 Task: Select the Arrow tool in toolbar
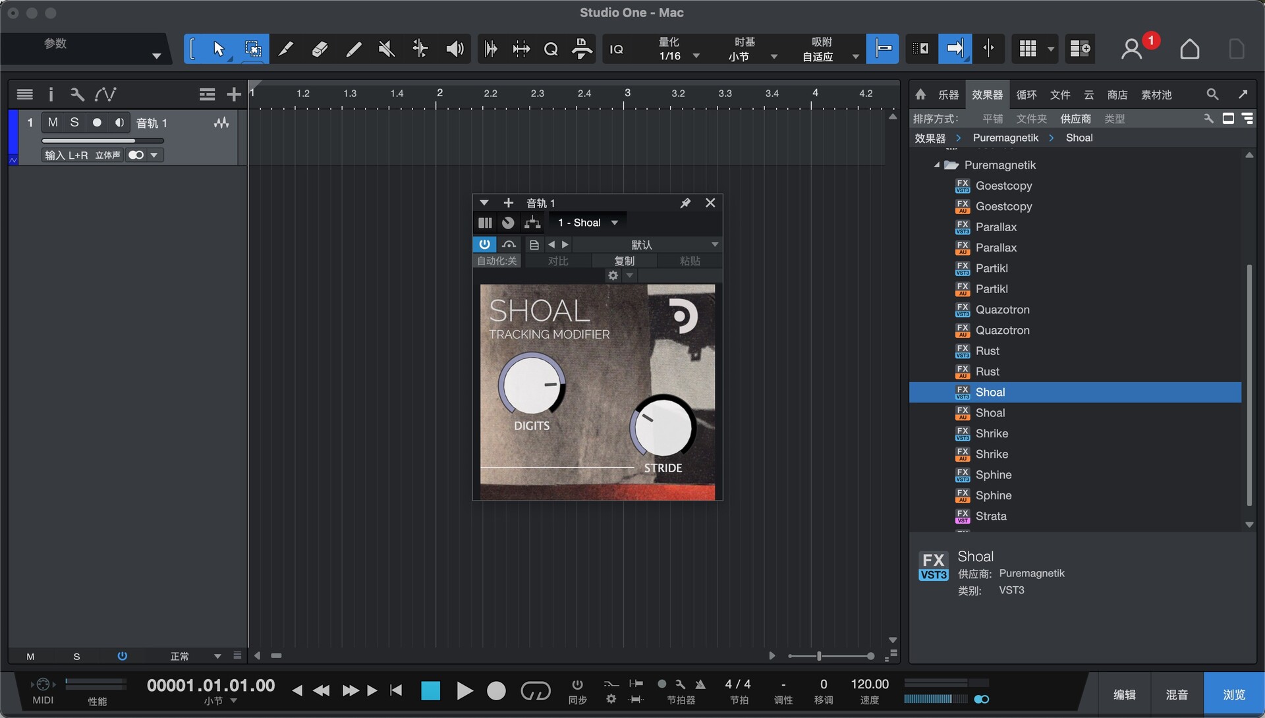pos(219,49)
